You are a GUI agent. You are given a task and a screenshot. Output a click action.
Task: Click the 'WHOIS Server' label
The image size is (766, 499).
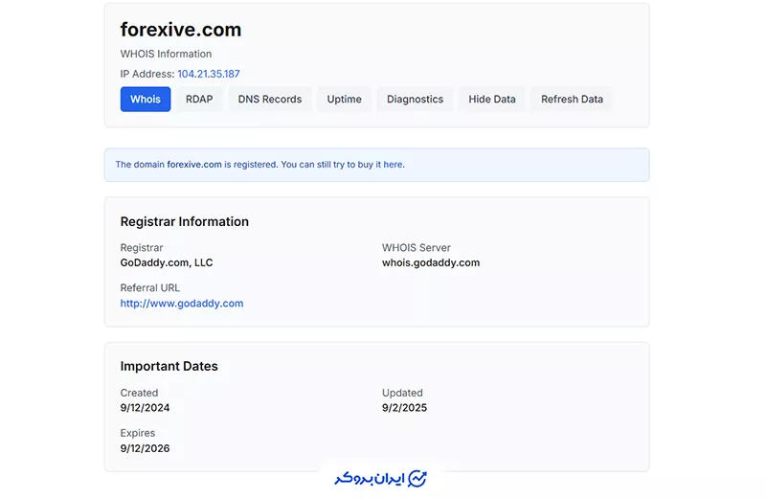(417, 248)
